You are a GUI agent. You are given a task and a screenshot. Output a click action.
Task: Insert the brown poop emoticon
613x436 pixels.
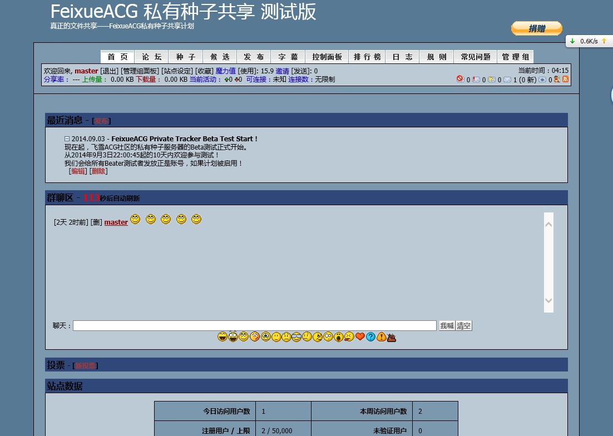click(392, 337)
